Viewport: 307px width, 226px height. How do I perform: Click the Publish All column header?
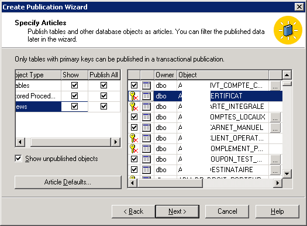104,75
